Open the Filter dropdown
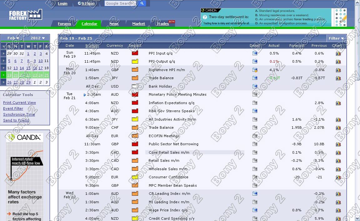This screenshot has height=221, width=360. (336, 38)
